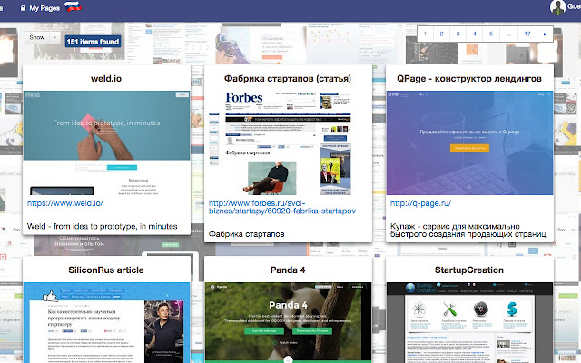Image resolution: width=581 pixels, height=363 pixels.
Task: Click the Russian flag language icon
Action: (73, 6)
